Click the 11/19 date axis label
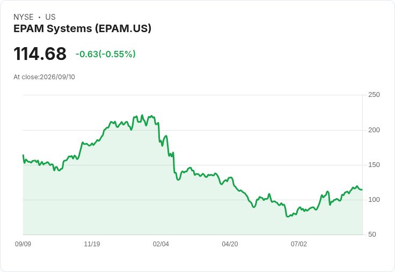 click(x=92, y=244)
